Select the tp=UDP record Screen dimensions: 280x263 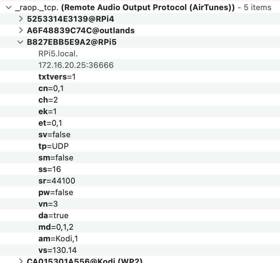(140, 146)
